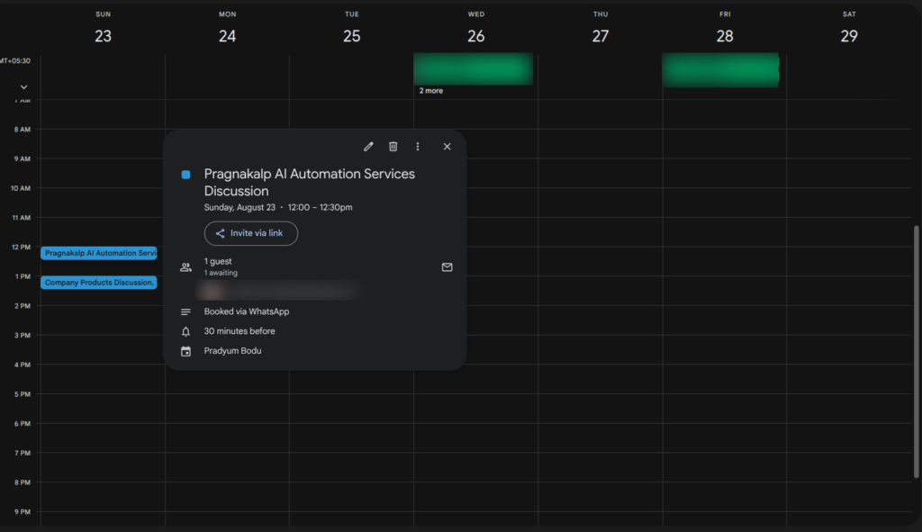The height and width of the screenshot is (532, 922).
Task: Select Monday 24 date header
Action: (228, 36)
